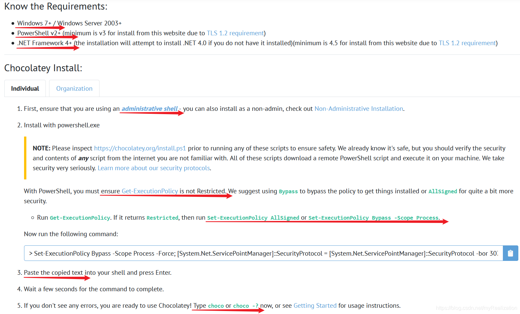Open TLS 1.2 requirement link in .NET line
This screenshot has width=520, height=314.
pyautogui.click(x=467, y=43)
